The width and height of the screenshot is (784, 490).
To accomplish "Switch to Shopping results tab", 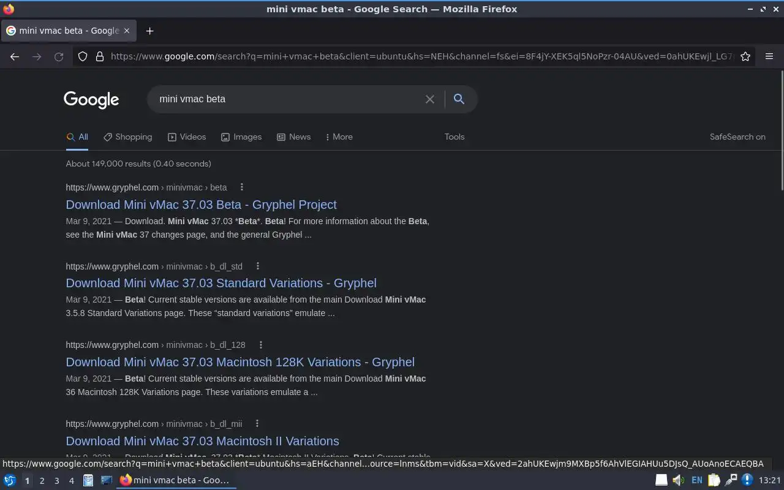I will (x=127, y=137).
